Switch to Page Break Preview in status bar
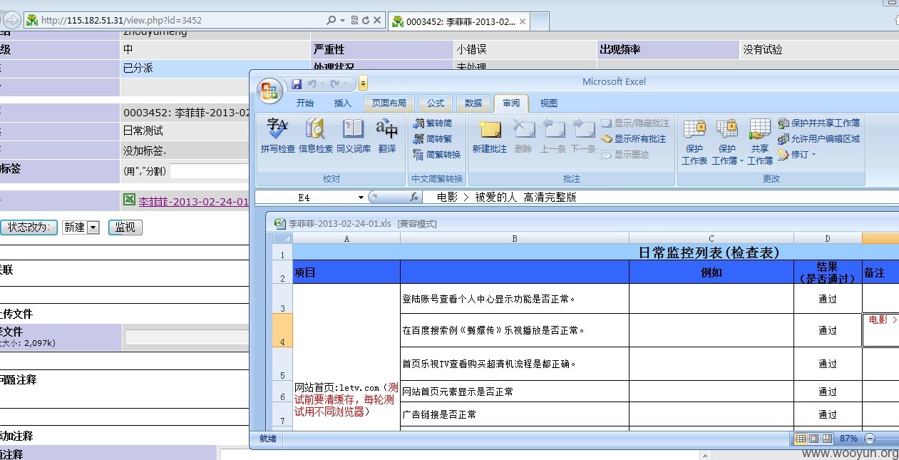 click(x=827, y=439)
